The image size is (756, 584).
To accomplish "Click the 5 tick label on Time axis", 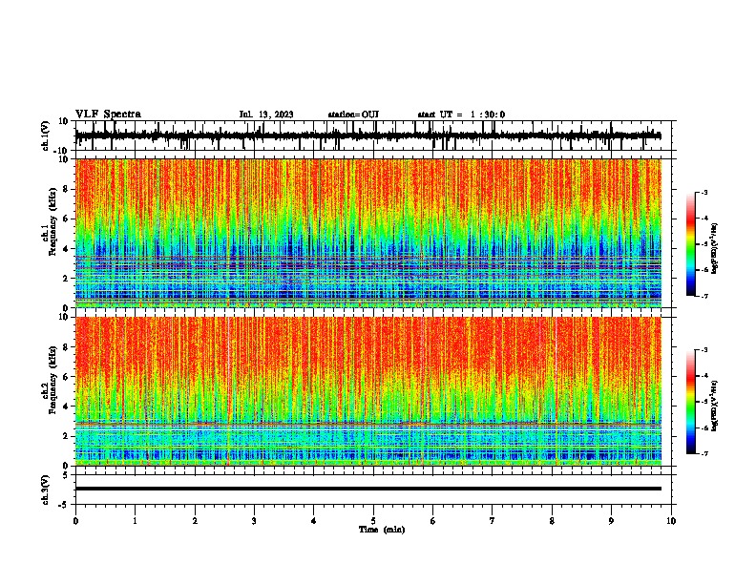I will [373, 521].
